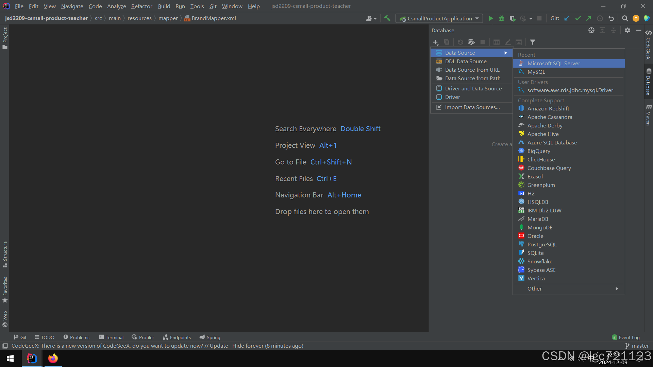The height and width of the screenshot is (367, 653).
Task: Select MySQL from Recent data sources
Action: click(x=536, y=72)
